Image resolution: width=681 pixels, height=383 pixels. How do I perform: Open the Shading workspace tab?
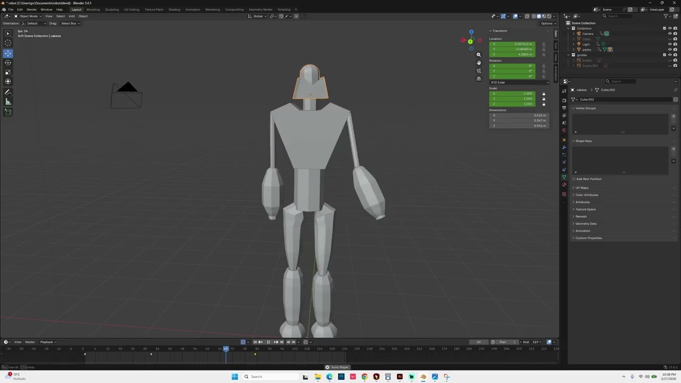pos(174,10)
